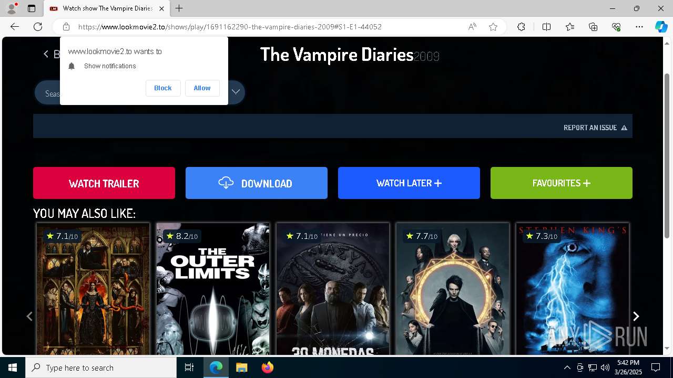Image resolution: width=673 pixels, height=378 pixels.
Task: Open clock showing 5:42 PM
Action: pos(628,367)
